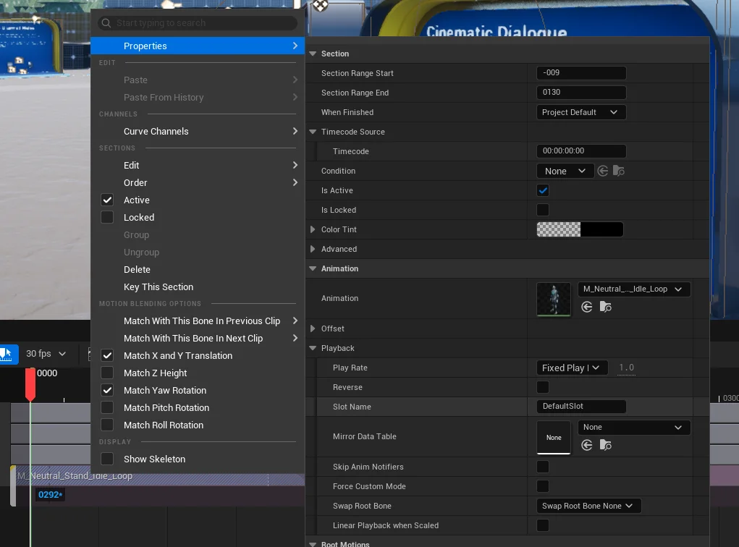This screenshot has width=739, height=547.
Task: Open the When Finished Project Default dropdown
Action: click(581, 112)
